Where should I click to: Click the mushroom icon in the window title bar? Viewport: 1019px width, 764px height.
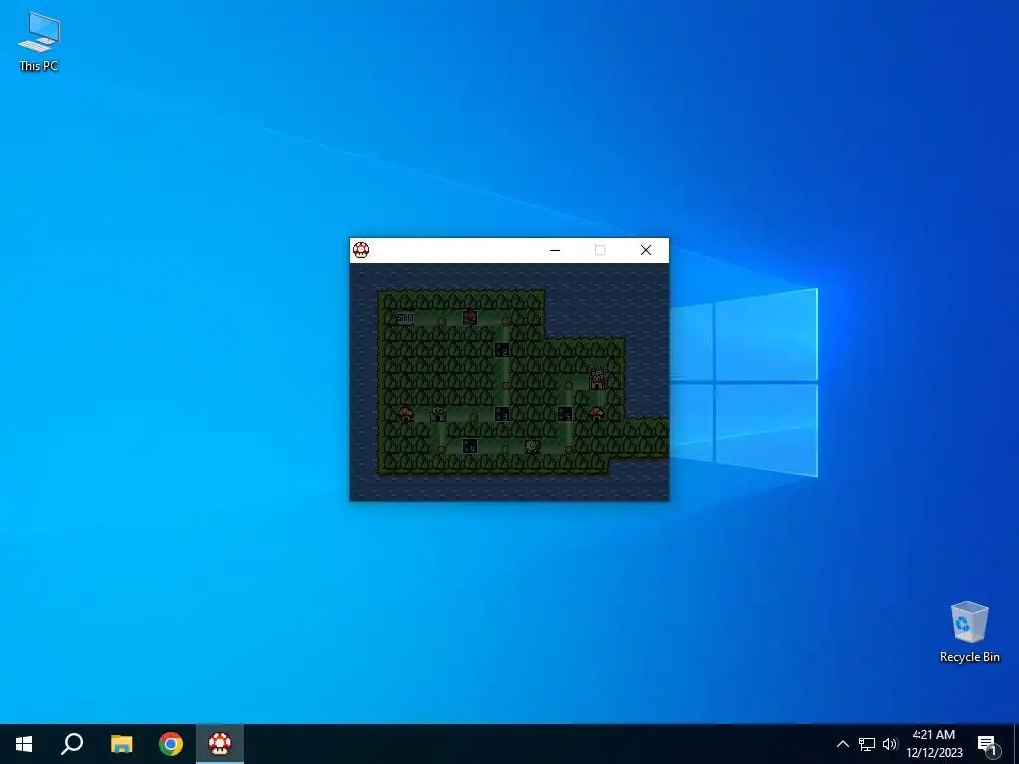(x=361, y=250)
